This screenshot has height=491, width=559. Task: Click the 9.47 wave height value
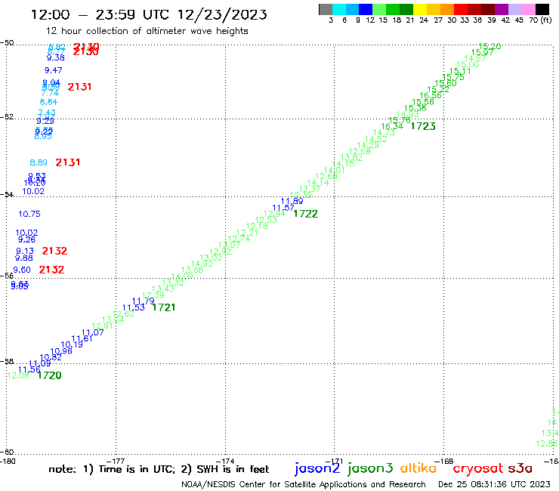point(54,70)
